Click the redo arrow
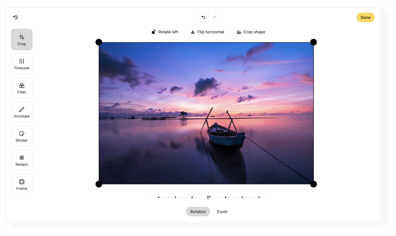This screenshot has height=236, width=396. [214, 17]
